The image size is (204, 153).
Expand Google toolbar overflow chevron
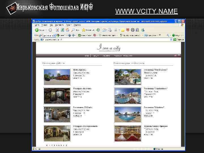[160, 35]
